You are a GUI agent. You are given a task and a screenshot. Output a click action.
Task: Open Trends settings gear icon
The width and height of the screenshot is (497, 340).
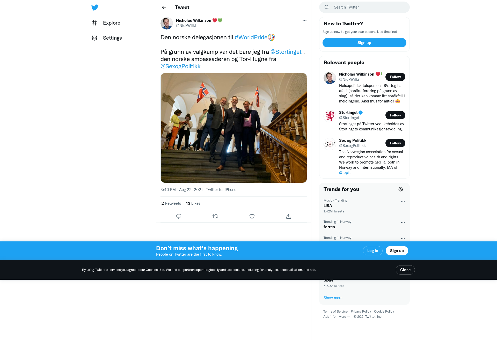pos(401,189)
